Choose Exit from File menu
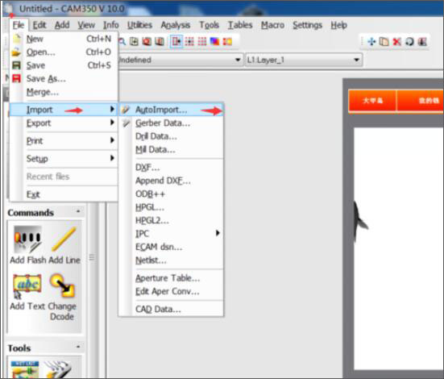444x379 pixels. (x=64, y=194)
